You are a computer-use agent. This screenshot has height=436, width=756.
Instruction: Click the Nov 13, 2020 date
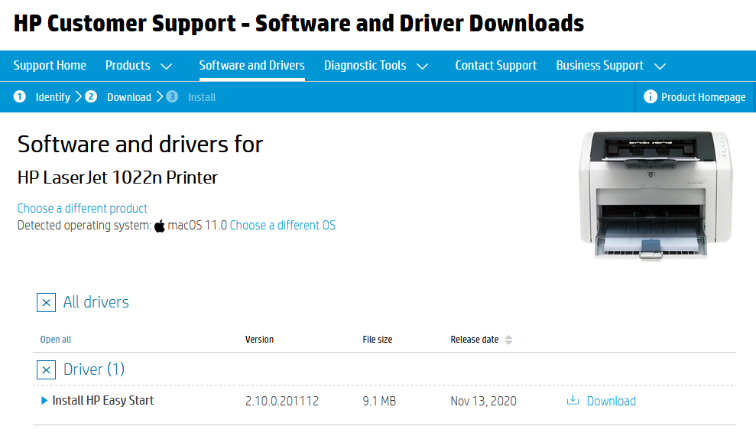(484, 402)
